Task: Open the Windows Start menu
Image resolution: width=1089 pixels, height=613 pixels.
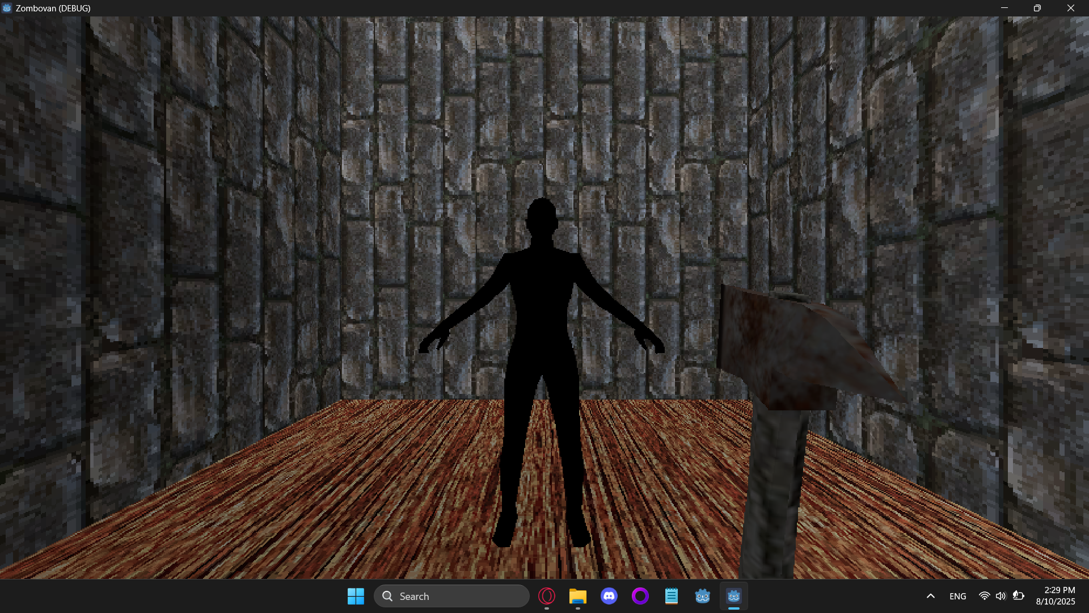Action: [356, 596]
